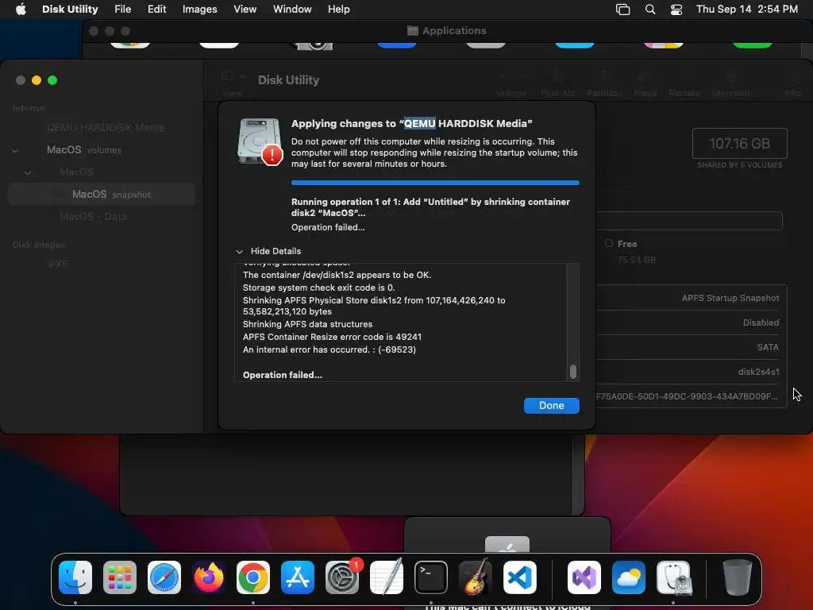Open the File menu
The width and height of the screenshot is (813, 610).
(x=123, y=10)
